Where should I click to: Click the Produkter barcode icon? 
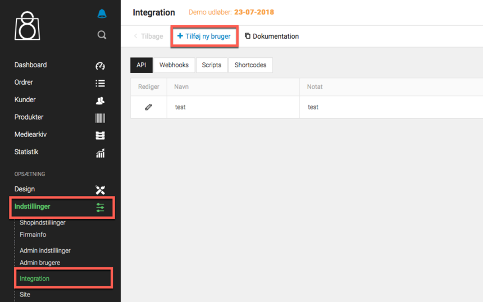100,118
